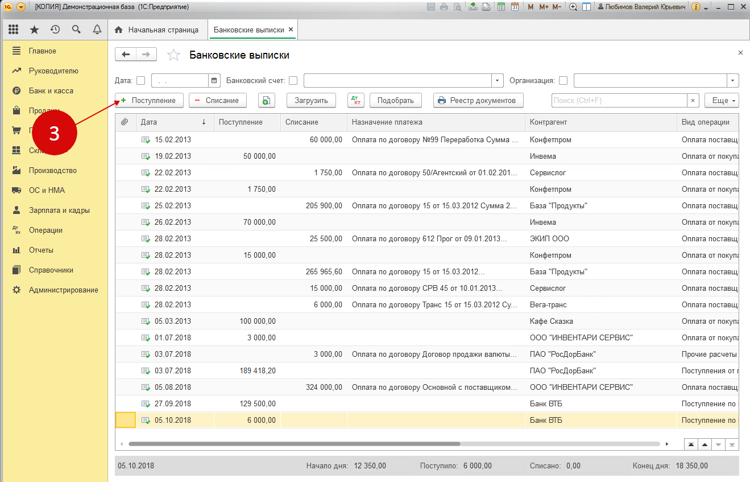
Task: Enable the Дата filter checkbox
Action: point(140,80)
